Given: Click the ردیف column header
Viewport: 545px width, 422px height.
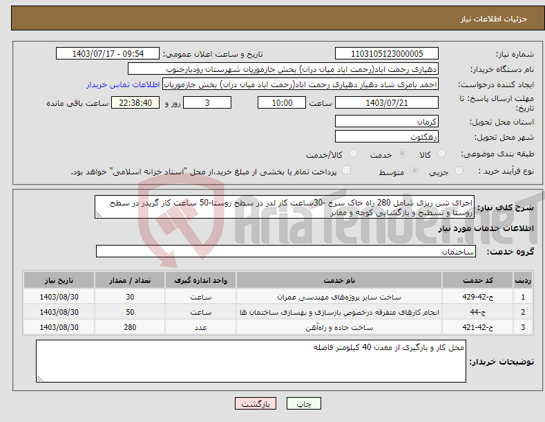Looking at the screenshot, I should click(523, 280).
